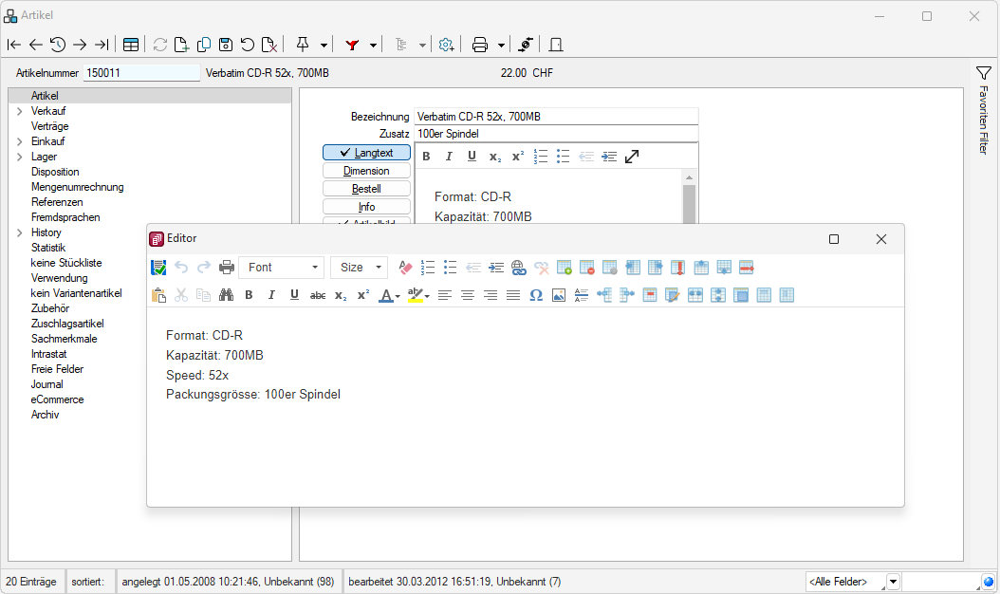Screen dimensions: 1000x594
Task: Click the paste clipboard icon in Editor
Action: [158, 295]
